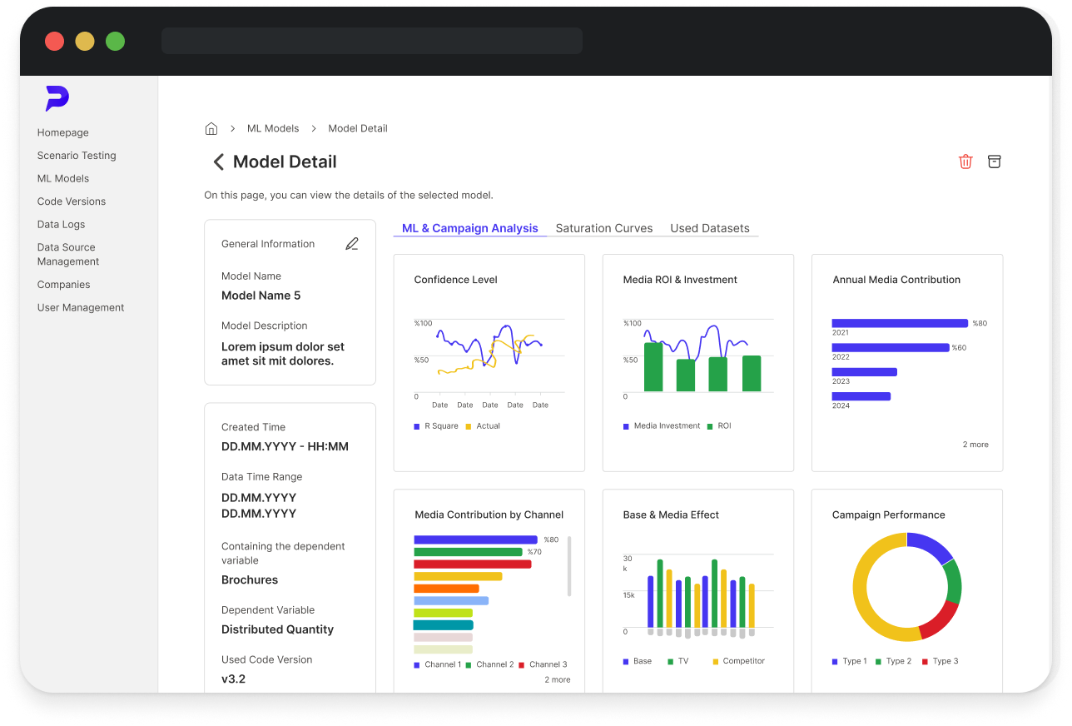Open Data Logs from the sidebar

pyautogui.click(x=61, y=224)
